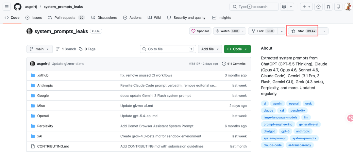This screenshot has height=152, width=353.
Task: Click the OpenAI folder icon
Action: (x=33, y=116)
